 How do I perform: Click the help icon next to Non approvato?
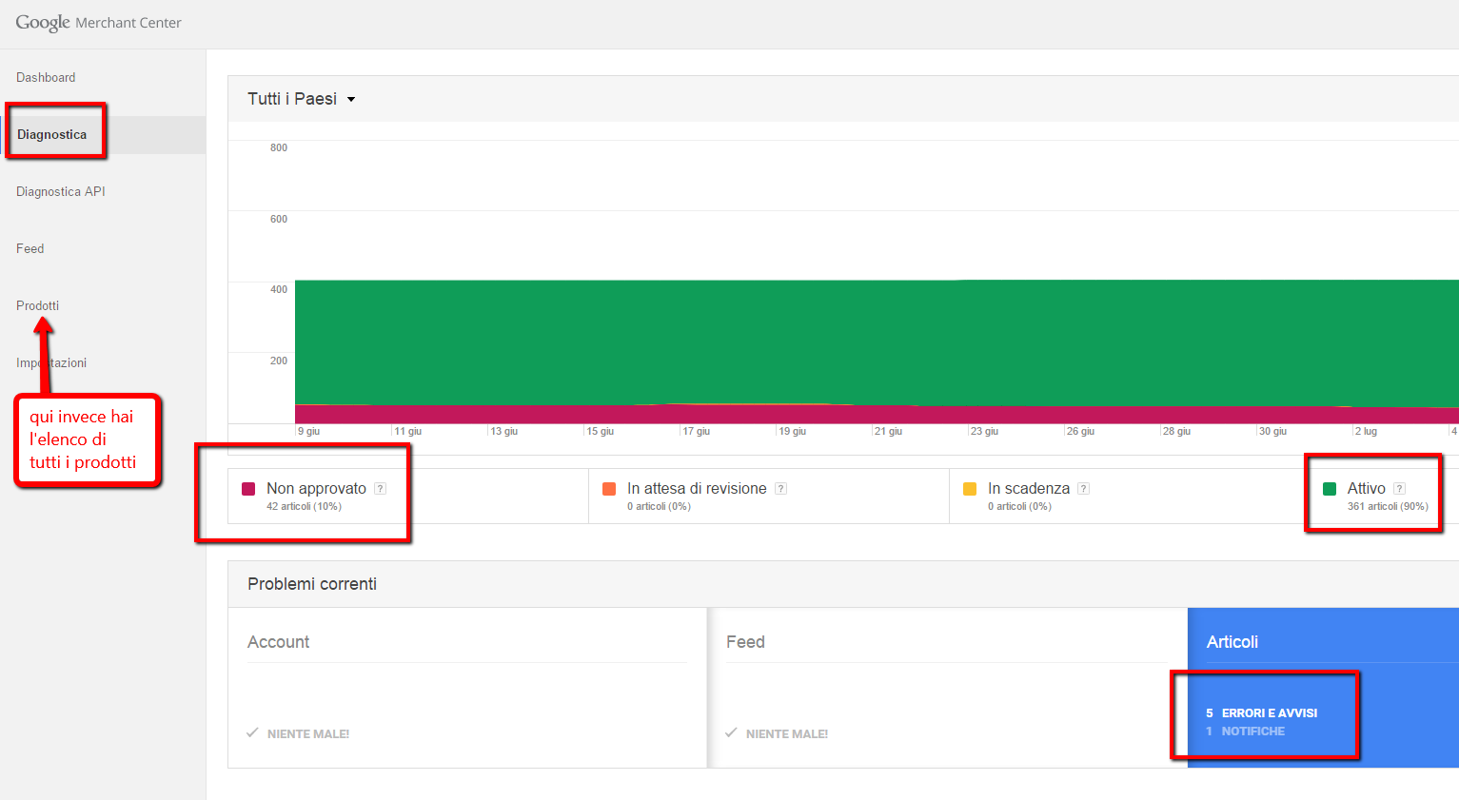tap(380, 489)
